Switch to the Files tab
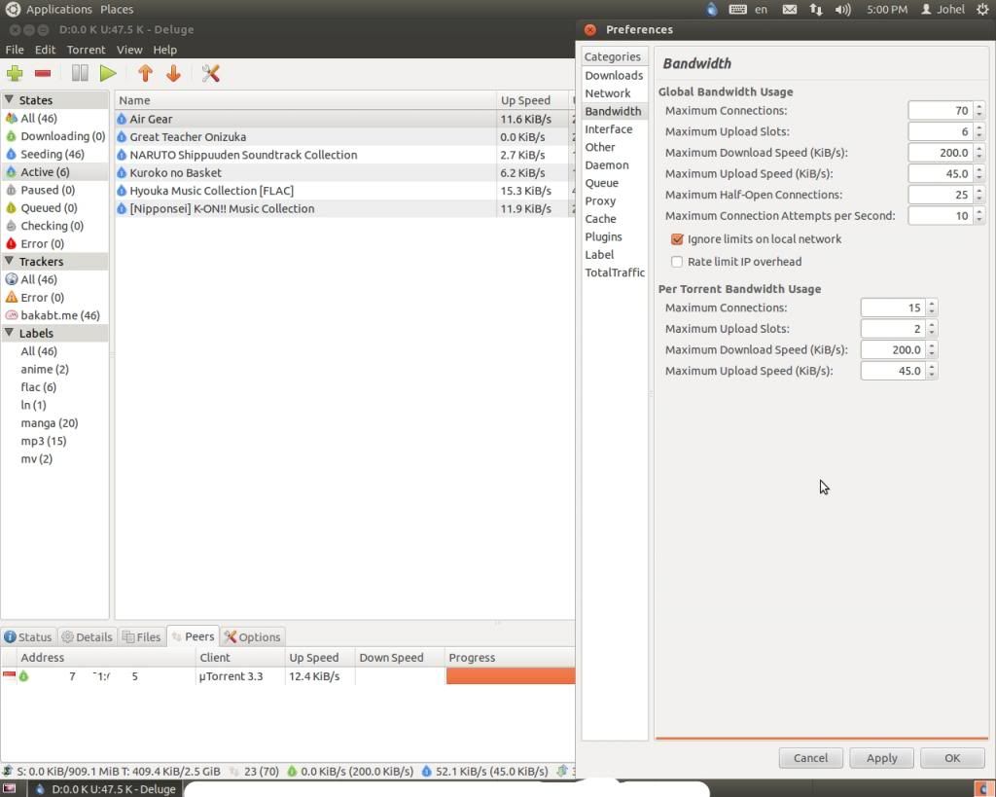 click(x=141, y=637)
